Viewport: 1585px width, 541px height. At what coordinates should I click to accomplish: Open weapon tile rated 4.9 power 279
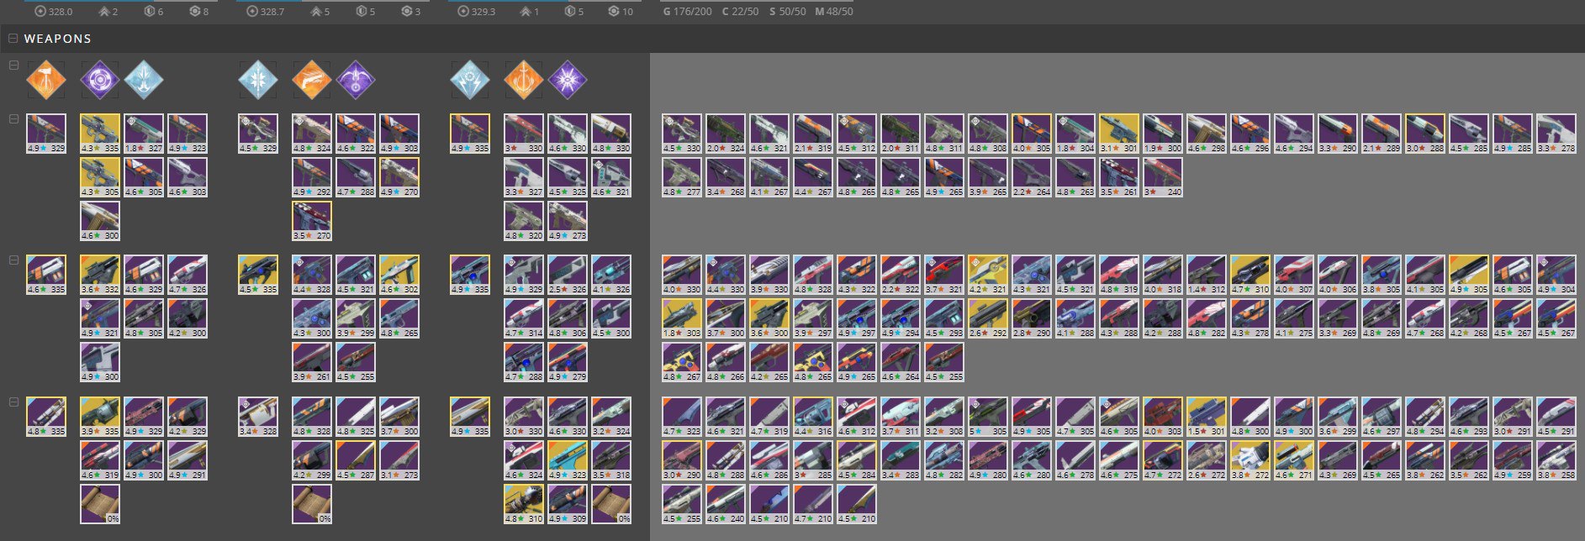568,362
